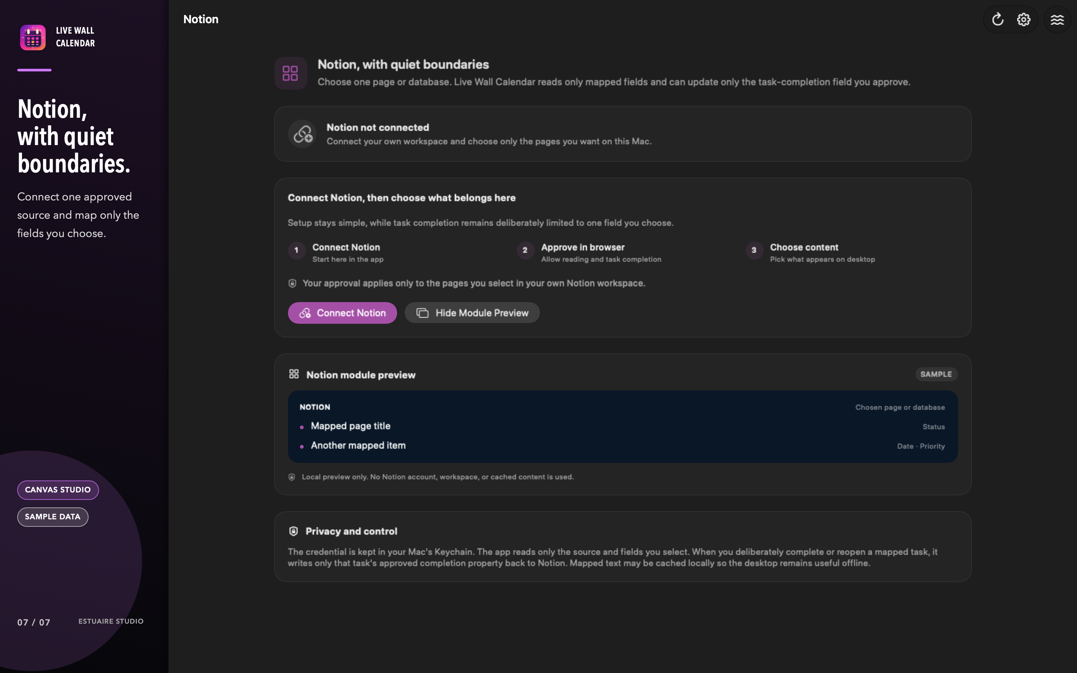Click the Connect Notion button
This screenshot has height=673, width=1077.
coord(342,313)
